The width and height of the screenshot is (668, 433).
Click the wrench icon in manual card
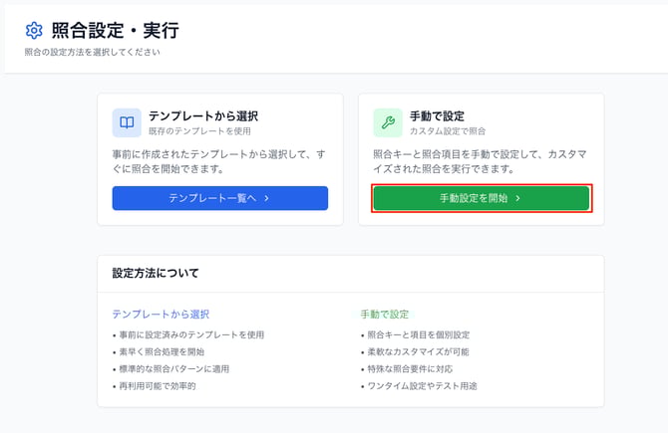[x=388, y=122]
